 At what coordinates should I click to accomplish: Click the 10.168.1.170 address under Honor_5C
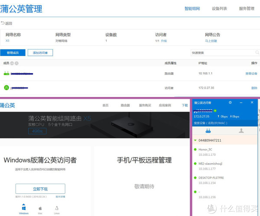(207, 155)
